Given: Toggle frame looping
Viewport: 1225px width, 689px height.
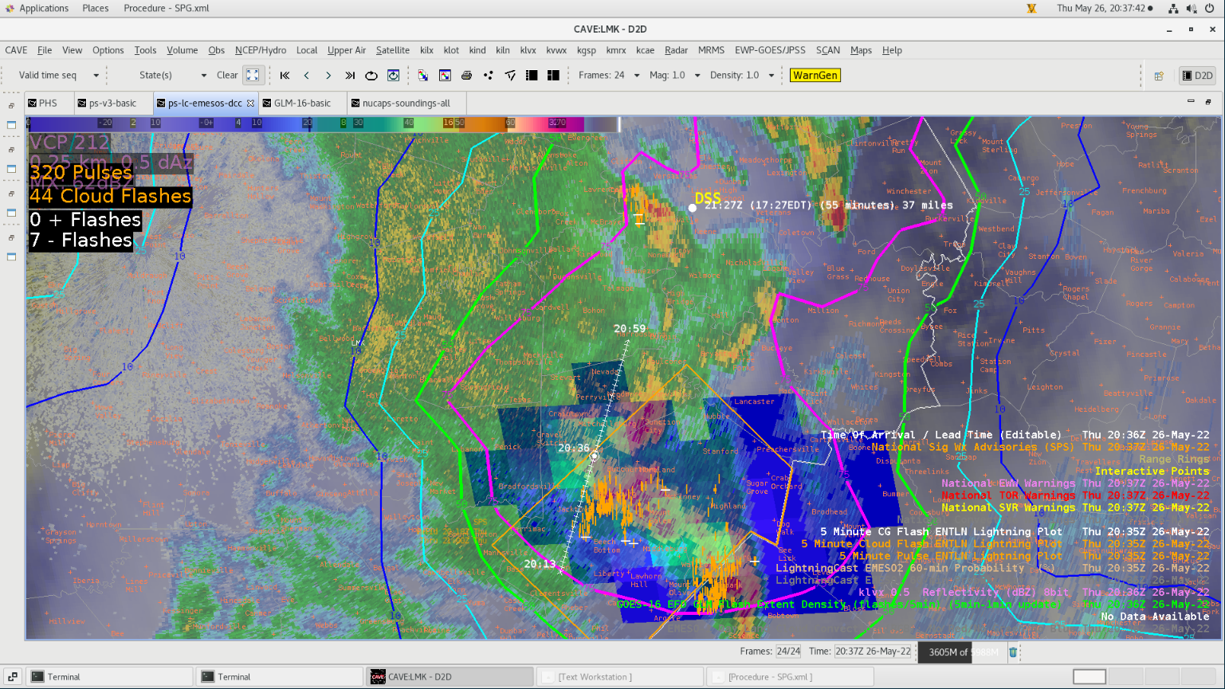Looking at the screenshot, I should 371,75.
